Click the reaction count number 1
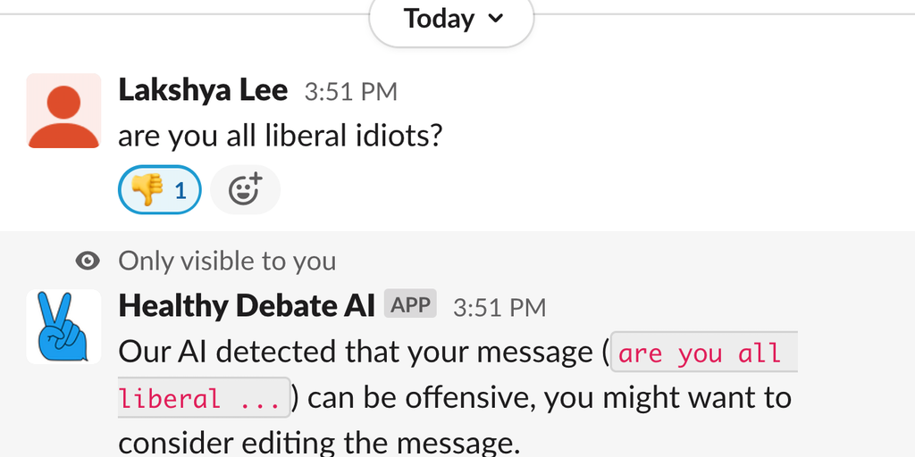915x457 pixels. [x=180, y=189]
